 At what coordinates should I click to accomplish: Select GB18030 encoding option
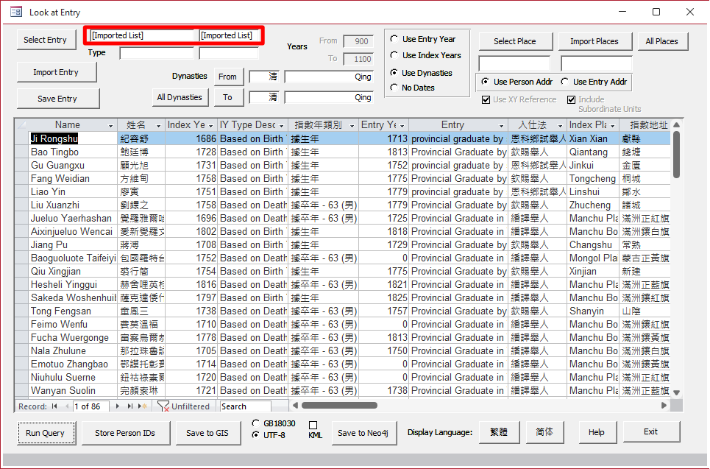[x=255, y=423]
